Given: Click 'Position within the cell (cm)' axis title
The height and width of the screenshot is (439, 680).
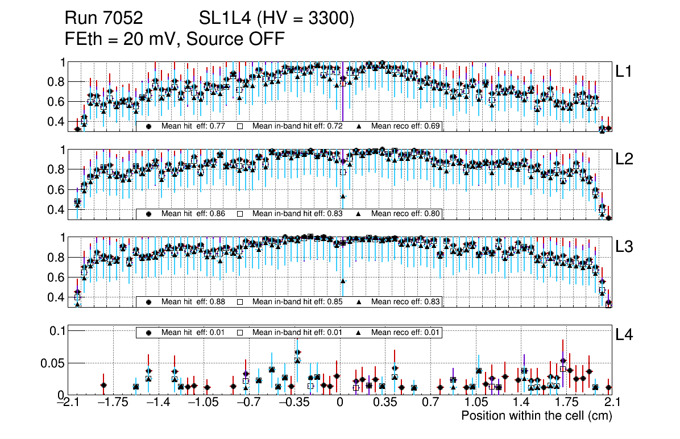Looking at the screenshot, I should [536, 416].
